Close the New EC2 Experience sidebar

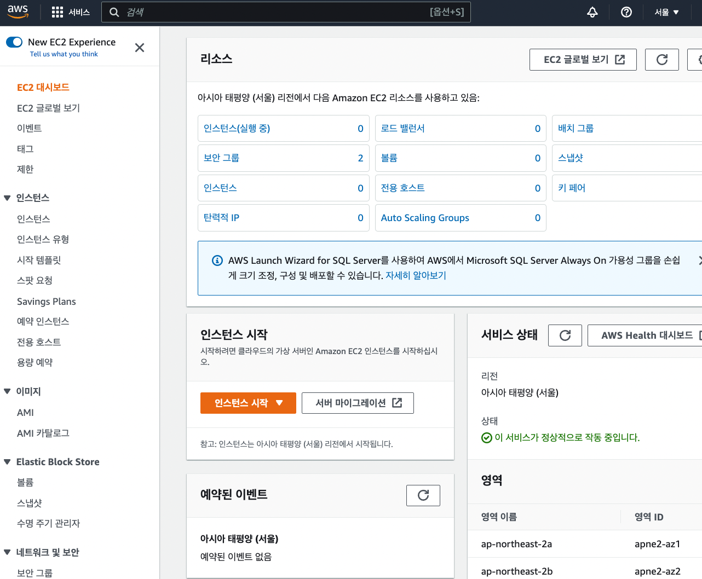coord(140,48)
